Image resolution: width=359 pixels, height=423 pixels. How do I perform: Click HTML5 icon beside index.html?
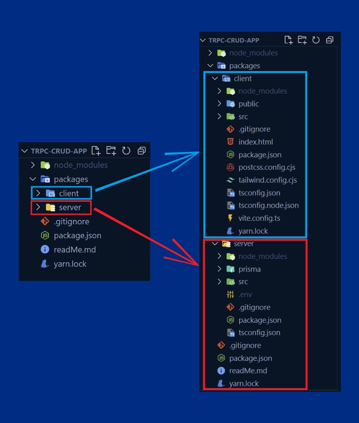(230, 141)
